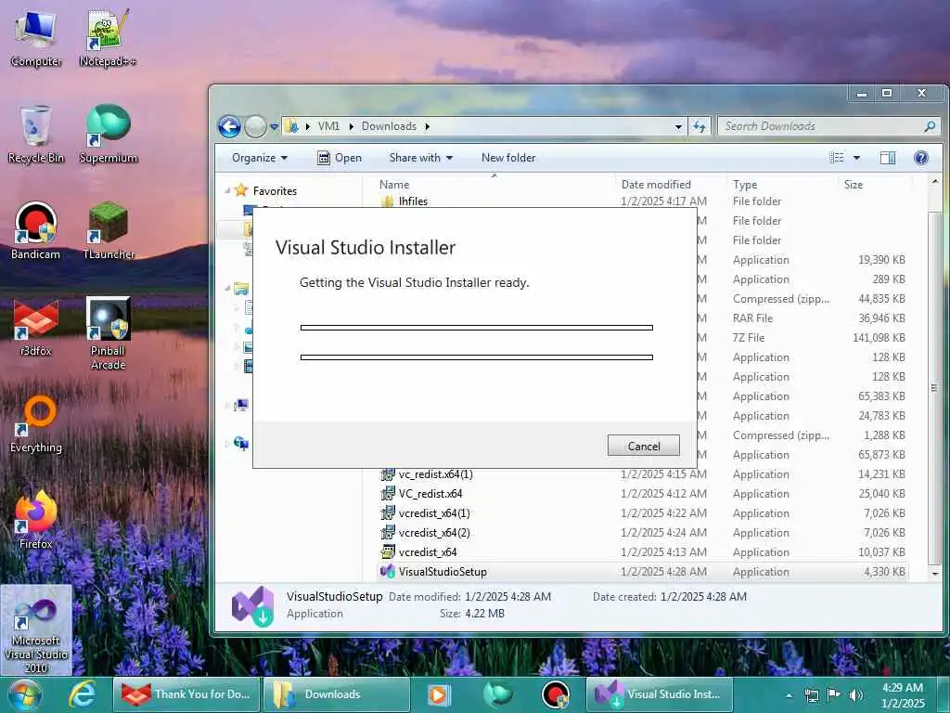Select the vcredist_x64 file
The width and height of the screenshot is (950, 713).
(427, 551)
